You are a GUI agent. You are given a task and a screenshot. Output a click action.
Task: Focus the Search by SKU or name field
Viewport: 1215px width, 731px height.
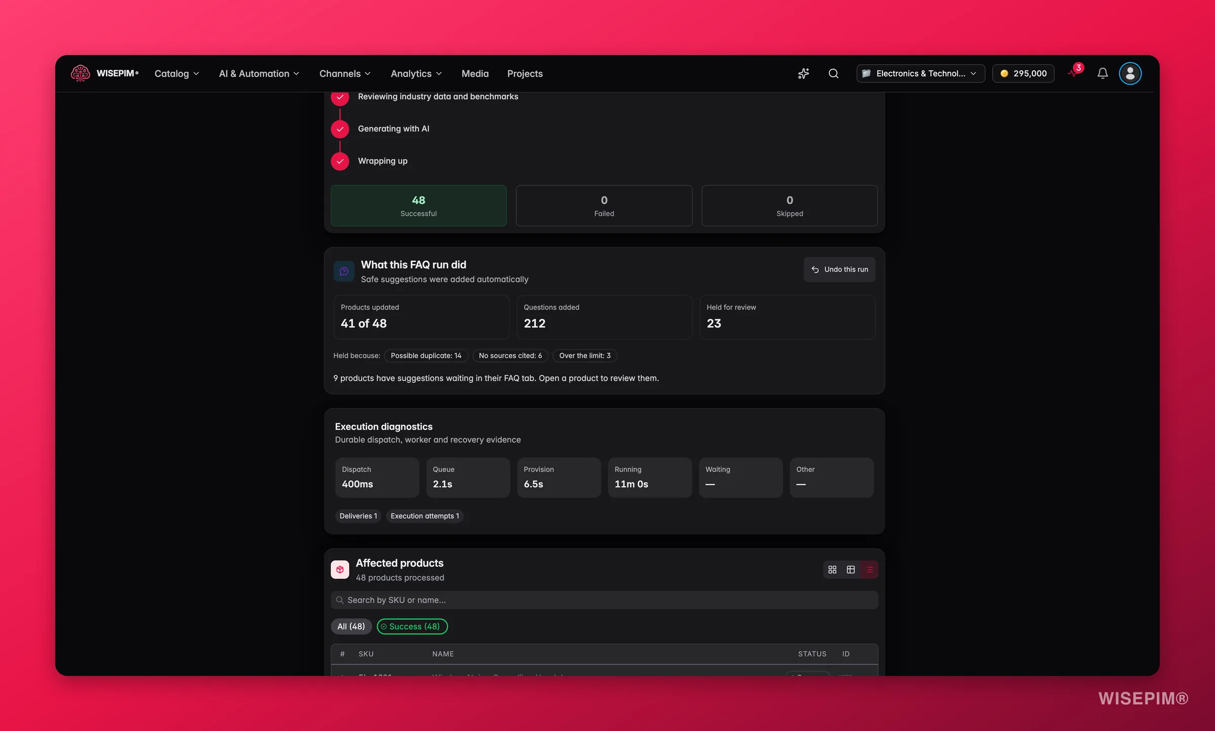[604, 600]
